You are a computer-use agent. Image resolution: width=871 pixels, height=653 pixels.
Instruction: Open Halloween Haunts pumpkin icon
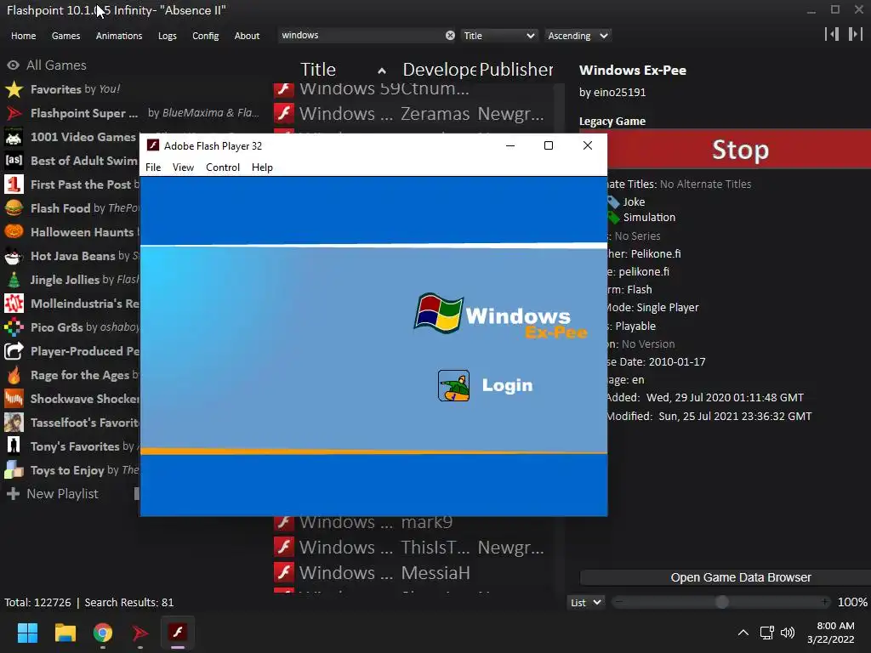click(14, 232)
